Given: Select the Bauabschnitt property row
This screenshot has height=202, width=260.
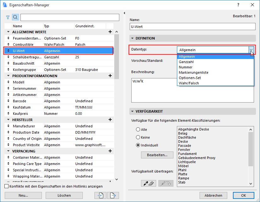Looking at the screenshot, I should click(x=59, y=63).
